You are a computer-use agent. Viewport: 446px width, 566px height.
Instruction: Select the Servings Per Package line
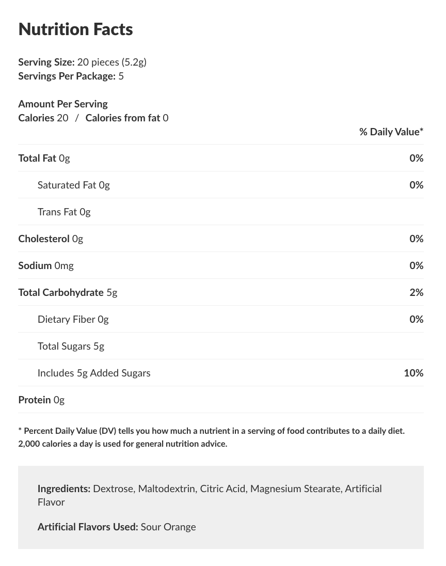71,76
